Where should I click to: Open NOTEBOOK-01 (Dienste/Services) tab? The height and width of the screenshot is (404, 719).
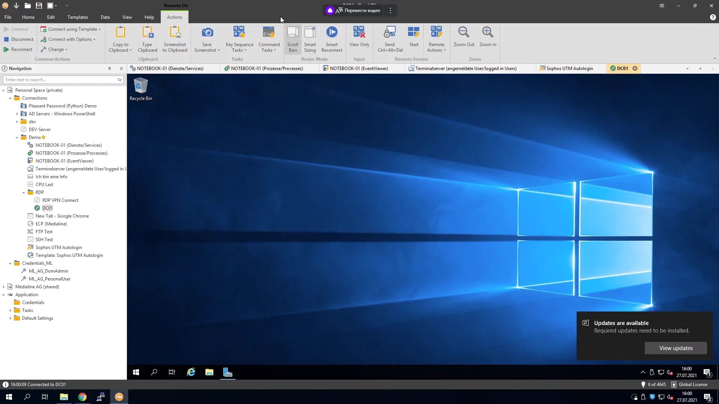(174, 69)
